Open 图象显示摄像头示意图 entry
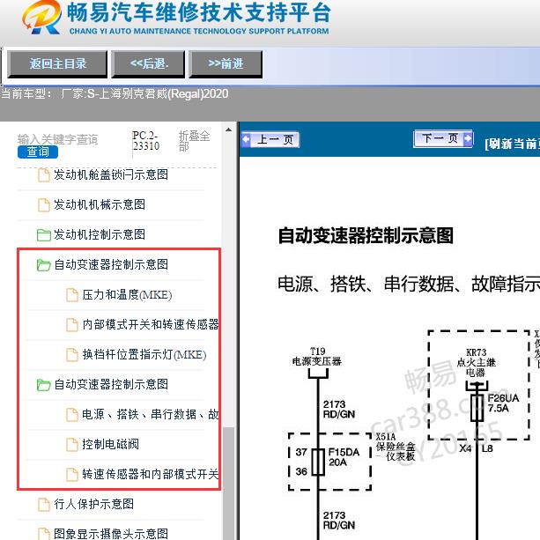 point(111,534)
